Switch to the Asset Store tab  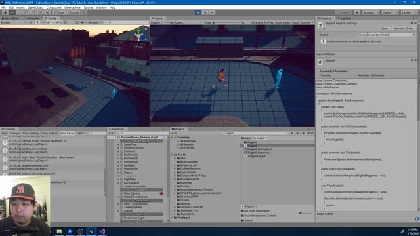click(x=11, y=18)
